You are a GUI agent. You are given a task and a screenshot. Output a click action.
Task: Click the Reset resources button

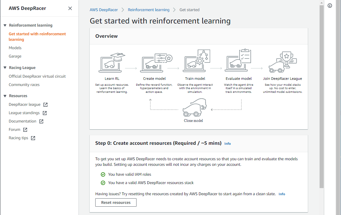click(116, 203)
